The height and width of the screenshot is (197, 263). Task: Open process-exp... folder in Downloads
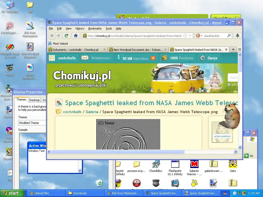137,166
